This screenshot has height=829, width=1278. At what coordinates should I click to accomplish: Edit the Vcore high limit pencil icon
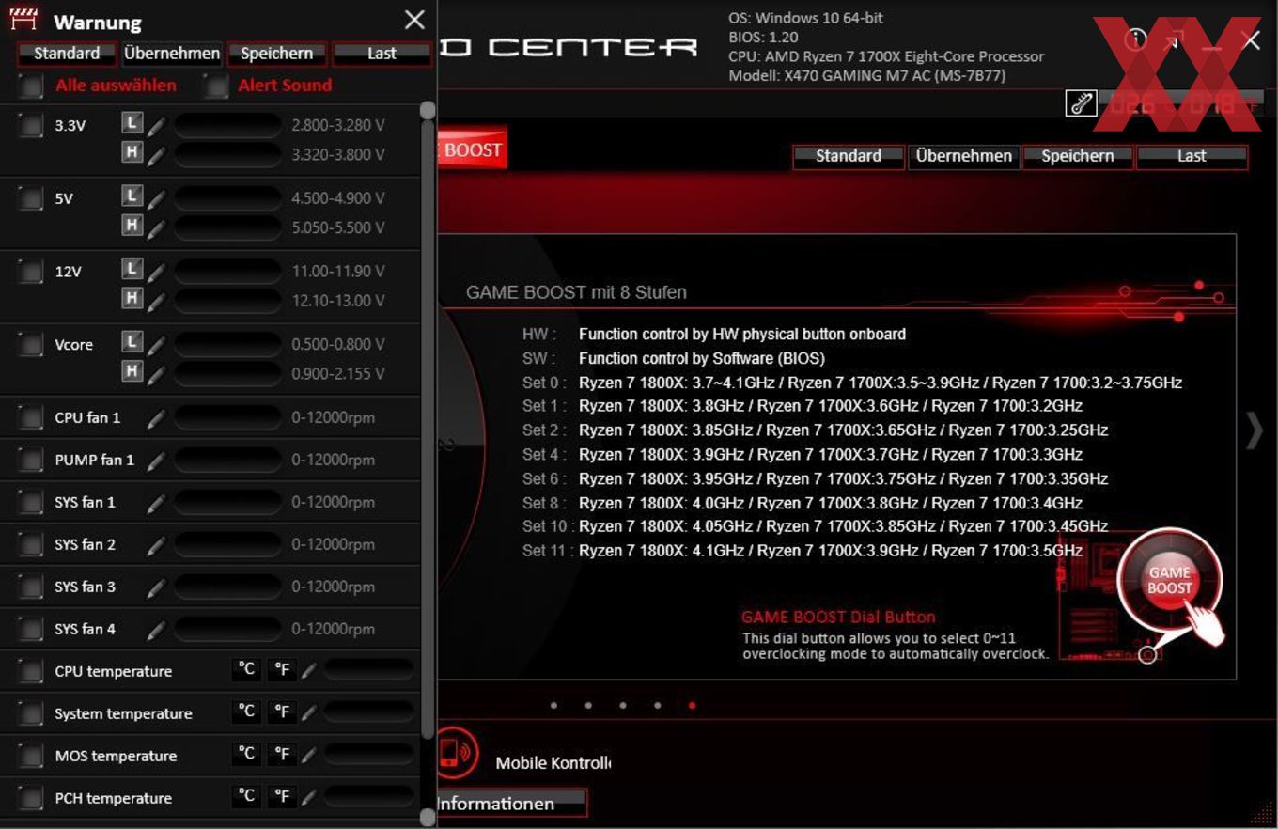coord(157,374)
